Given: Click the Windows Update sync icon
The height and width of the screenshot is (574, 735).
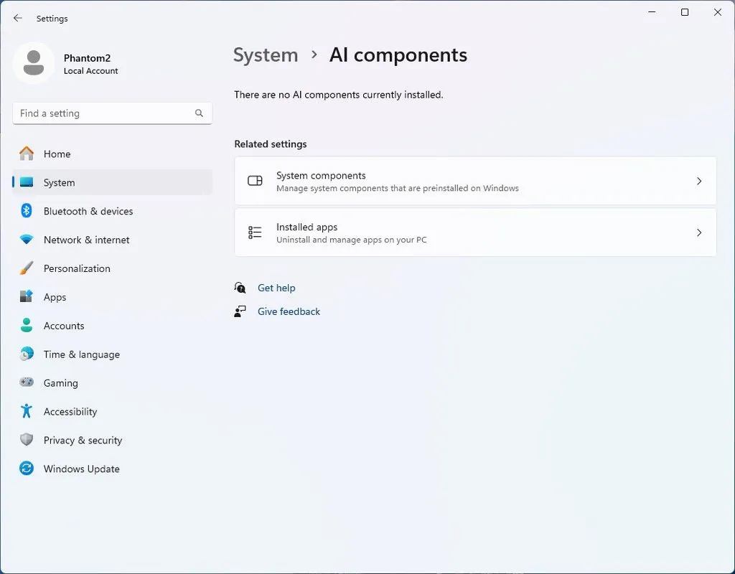Looking at the screenshot, I should pos(27,468).
